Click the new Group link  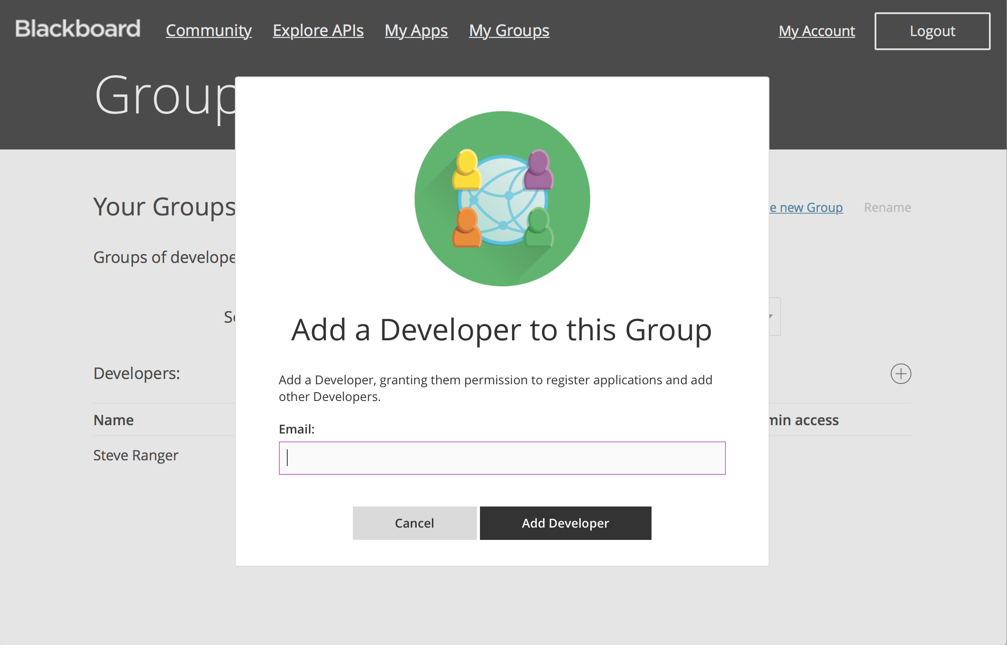806,208
